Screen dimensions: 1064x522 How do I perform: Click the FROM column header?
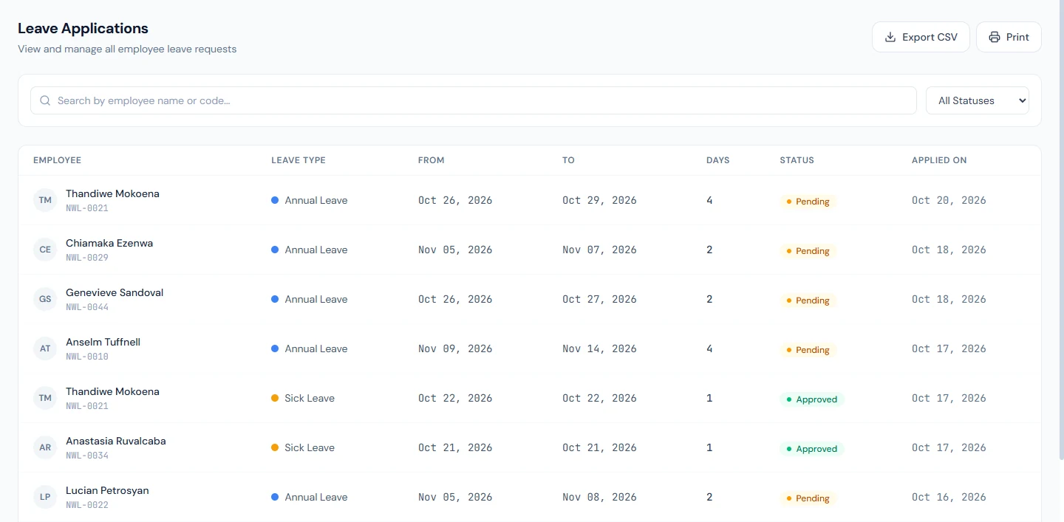tap(432, 160)
